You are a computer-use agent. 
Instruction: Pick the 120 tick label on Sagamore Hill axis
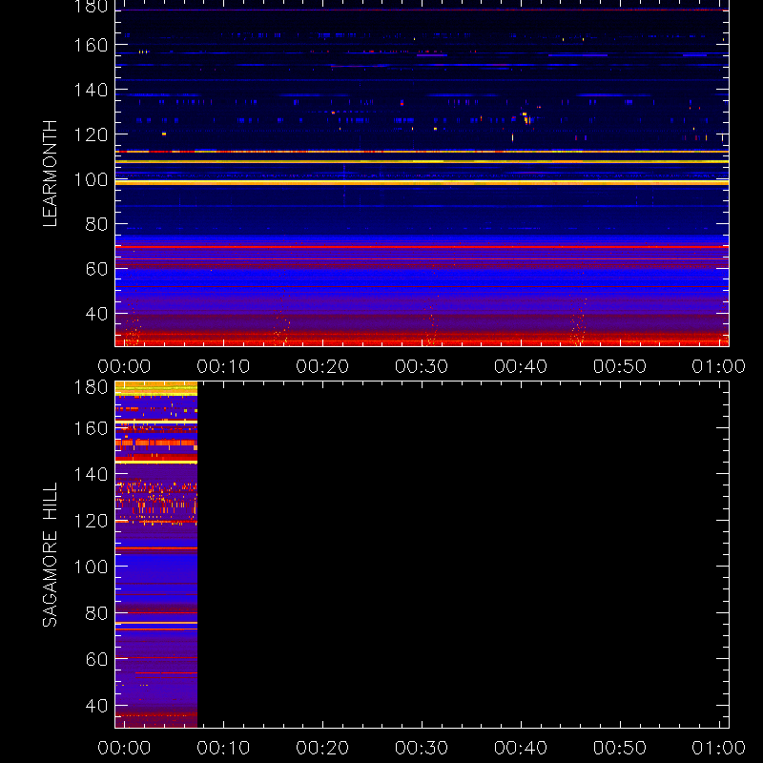pyautogui.click(x=91, y=521)
